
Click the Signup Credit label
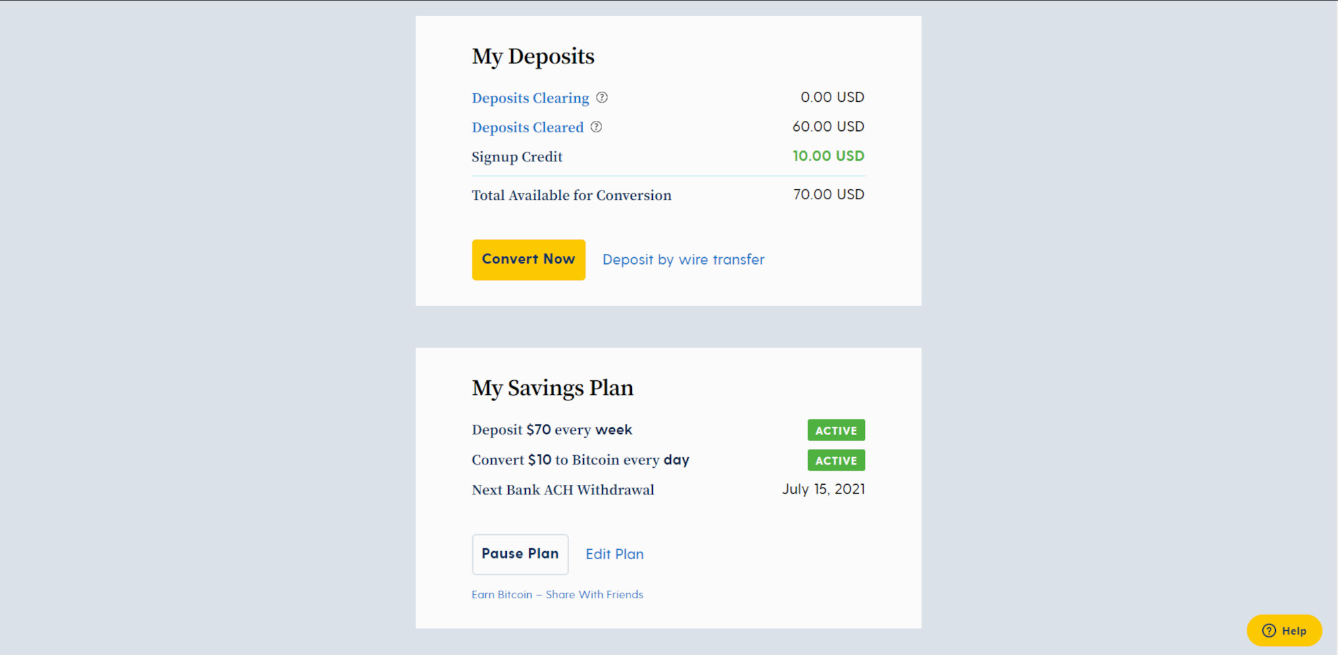coord(517,157)
